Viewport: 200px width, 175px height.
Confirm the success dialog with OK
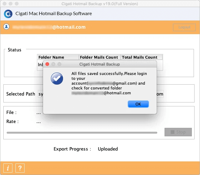[138, 104]
